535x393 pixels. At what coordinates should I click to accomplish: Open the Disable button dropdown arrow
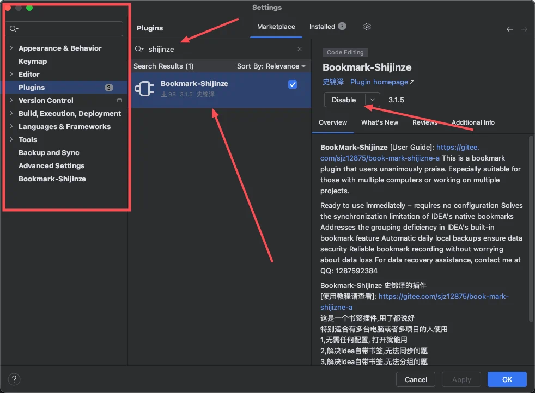tap(373, 100)
